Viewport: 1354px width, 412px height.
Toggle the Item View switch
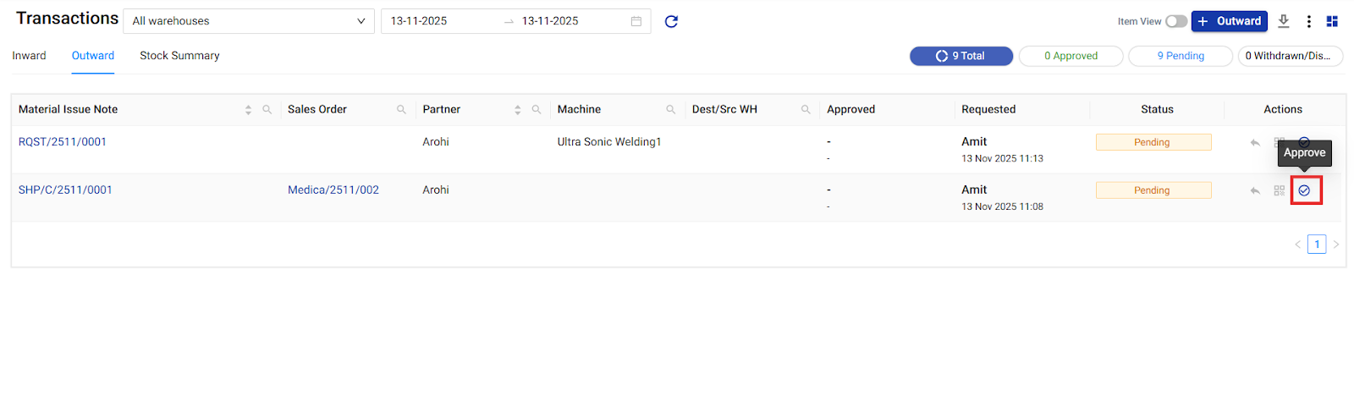point(1175,21)
